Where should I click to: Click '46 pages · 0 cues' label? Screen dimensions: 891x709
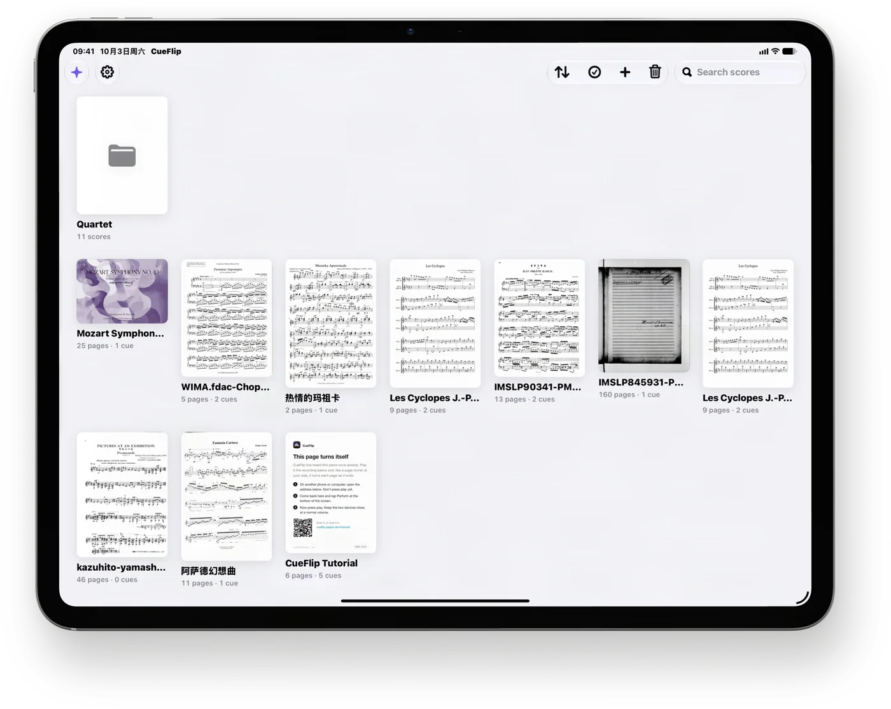(107, 580)
